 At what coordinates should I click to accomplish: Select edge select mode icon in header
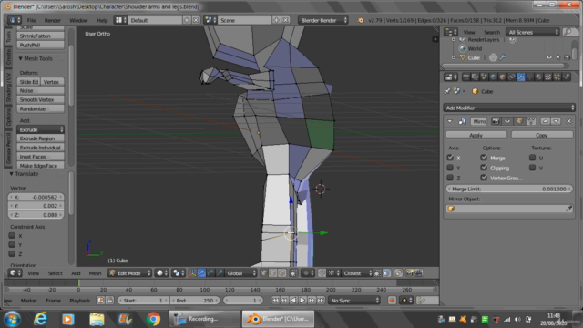(x=272, y=273)
